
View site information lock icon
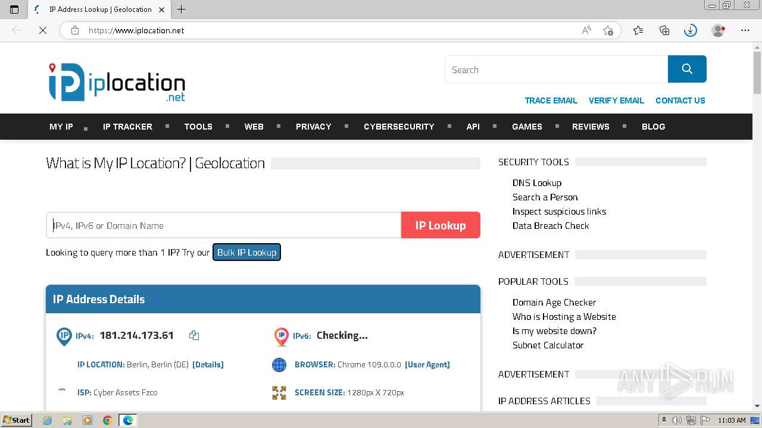click(x=75, y=30)
